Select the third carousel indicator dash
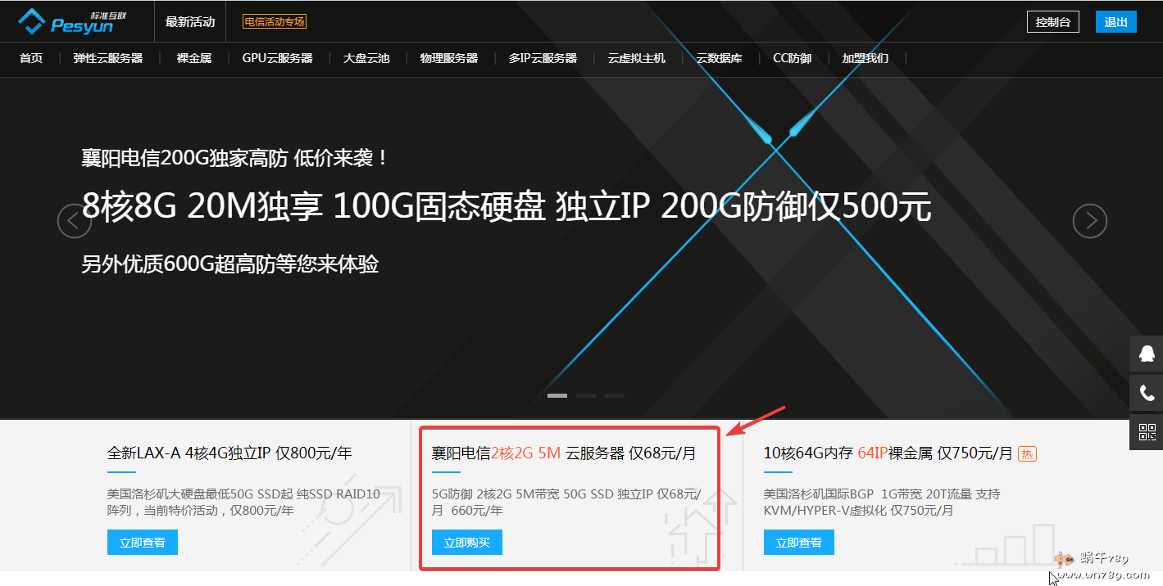 (x=615, y=395)
